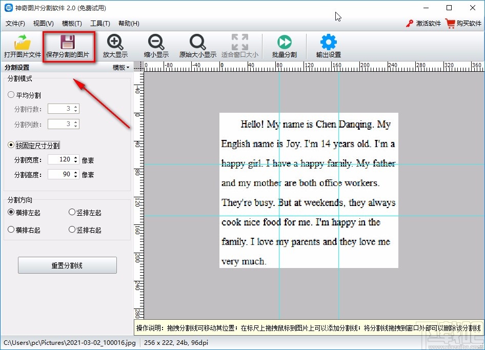Click the 缩小显示 zoom out magnifier

click(x=156, y=43)
